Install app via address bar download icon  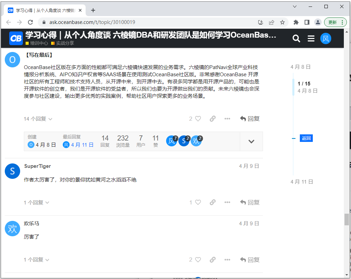pos(261,22)
